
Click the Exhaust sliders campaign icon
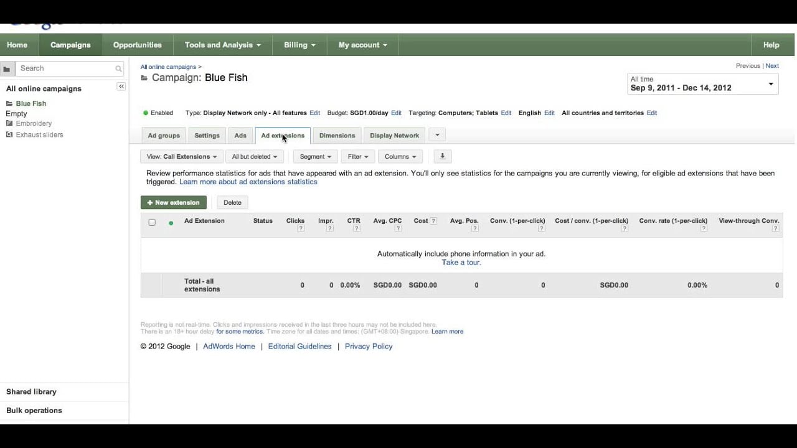(9, 134)
